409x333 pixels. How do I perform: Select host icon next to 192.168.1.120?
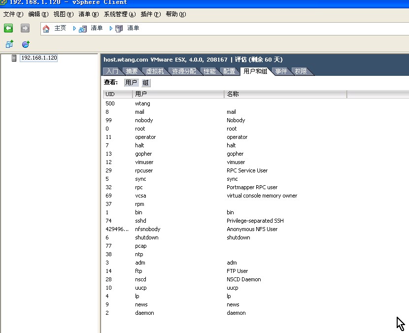(14, 58)
